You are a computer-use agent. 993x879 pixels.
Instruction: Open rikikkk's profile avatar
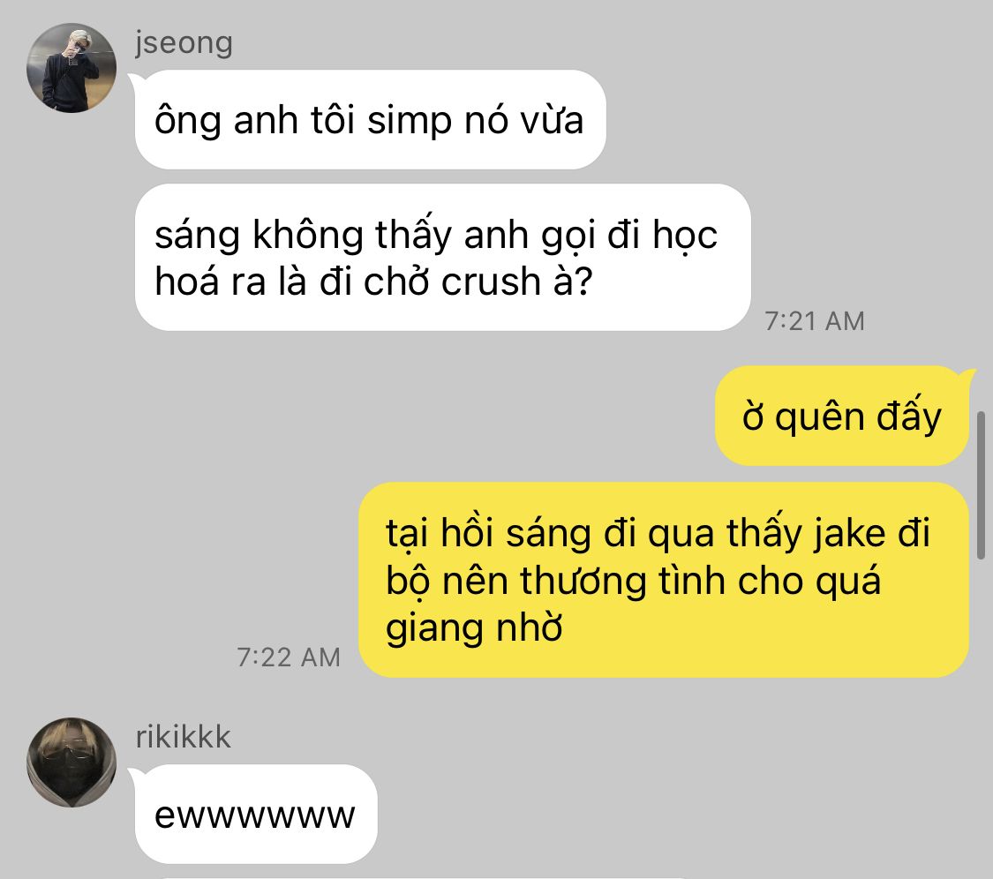pyautogui.click(x=71, y=762)
